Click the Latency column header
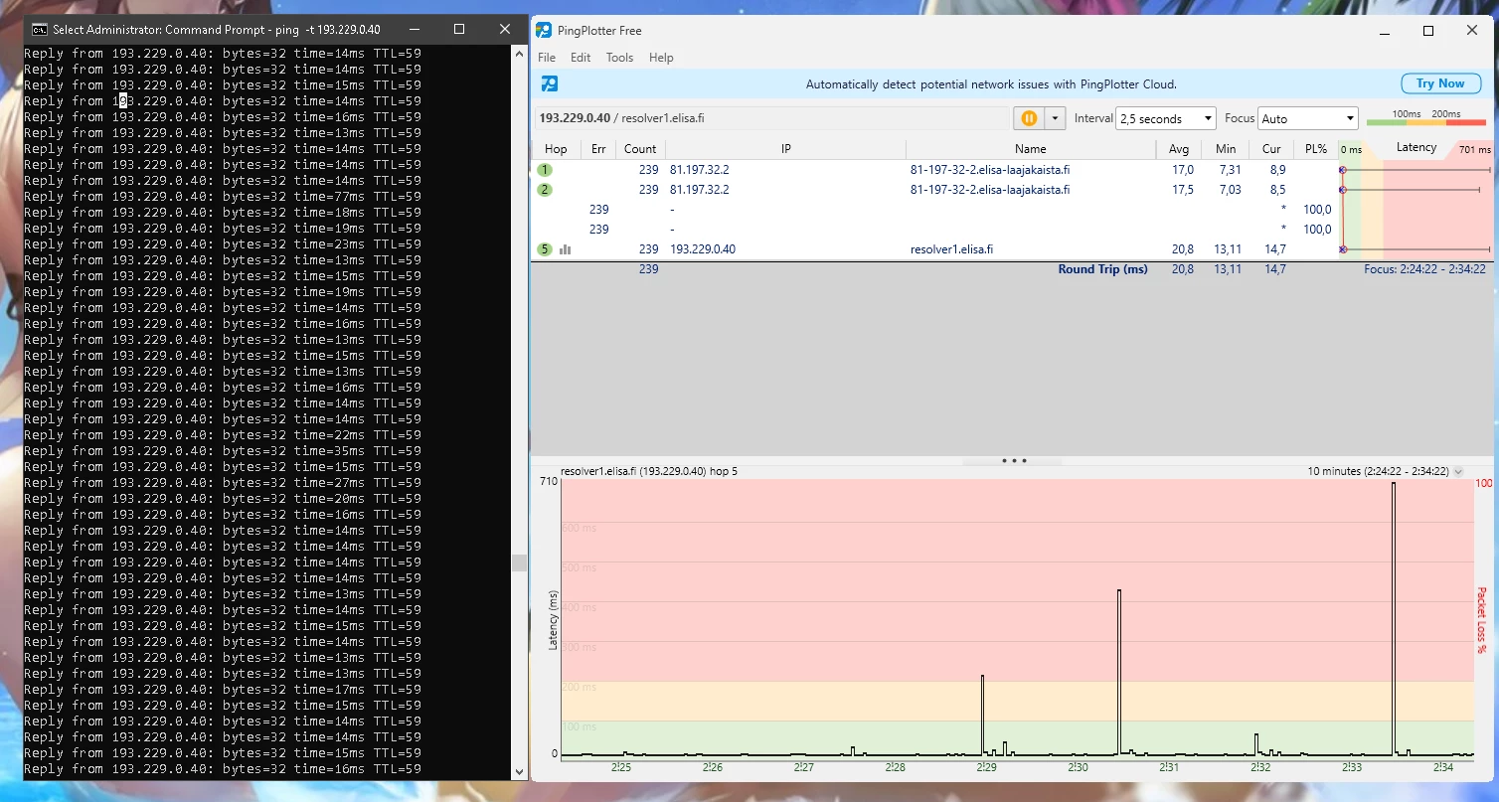This screenshot has height=802, width=1499. (1416, 148)
